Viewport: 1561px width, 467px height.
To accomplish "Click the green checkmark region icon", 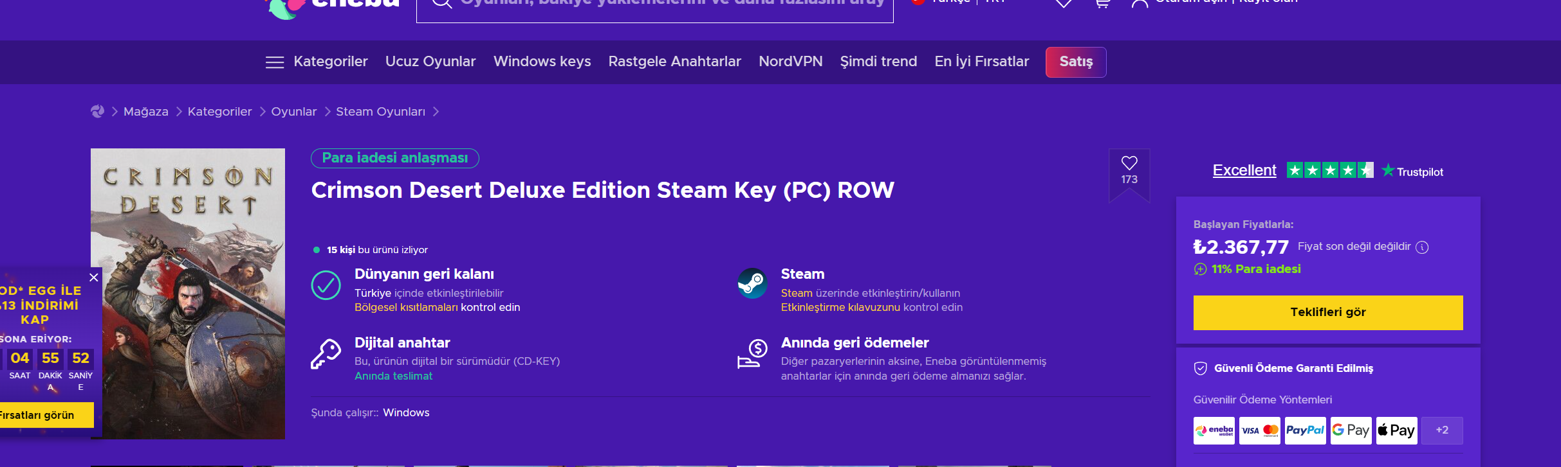I will pyautogui.click(x=326, y=285).
